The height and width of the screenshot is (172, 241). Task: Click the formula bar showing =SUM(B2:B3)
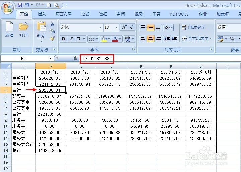tap(160, 59)
